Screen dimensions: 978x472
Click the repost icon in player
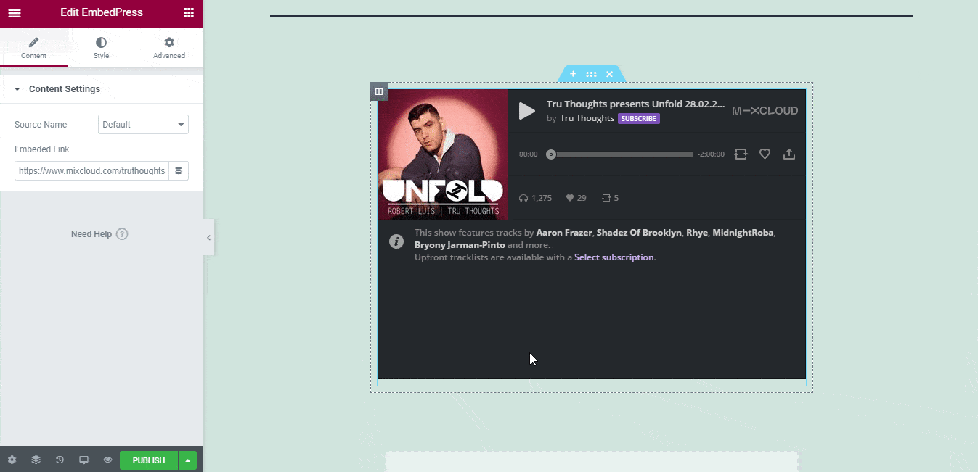point(741,154)
